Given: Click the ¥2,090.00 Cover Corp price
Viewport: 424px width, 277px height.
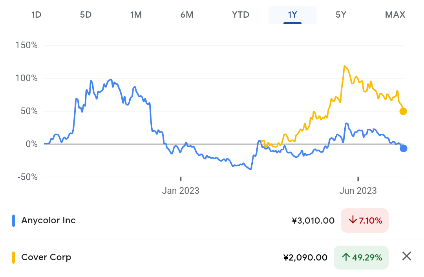Looking at the screenshot, I should [305, 257].
